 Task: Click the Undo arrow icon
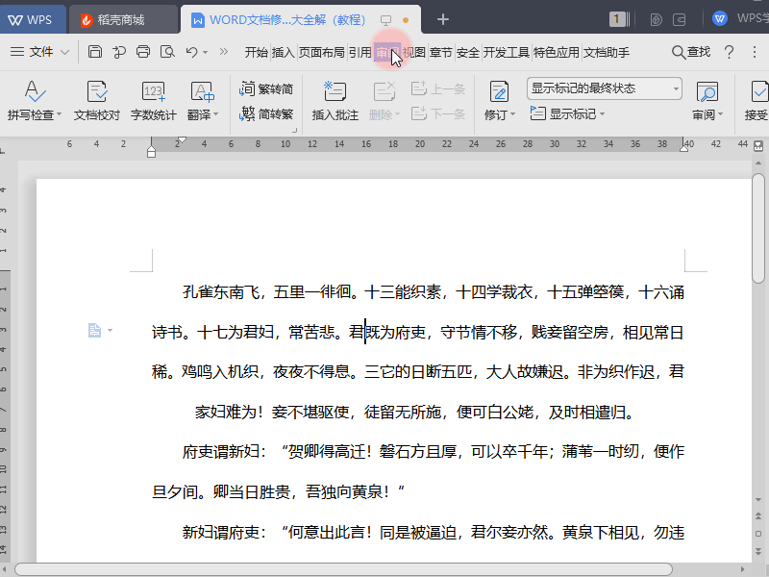pyautogui.click(x=191, y=52)
